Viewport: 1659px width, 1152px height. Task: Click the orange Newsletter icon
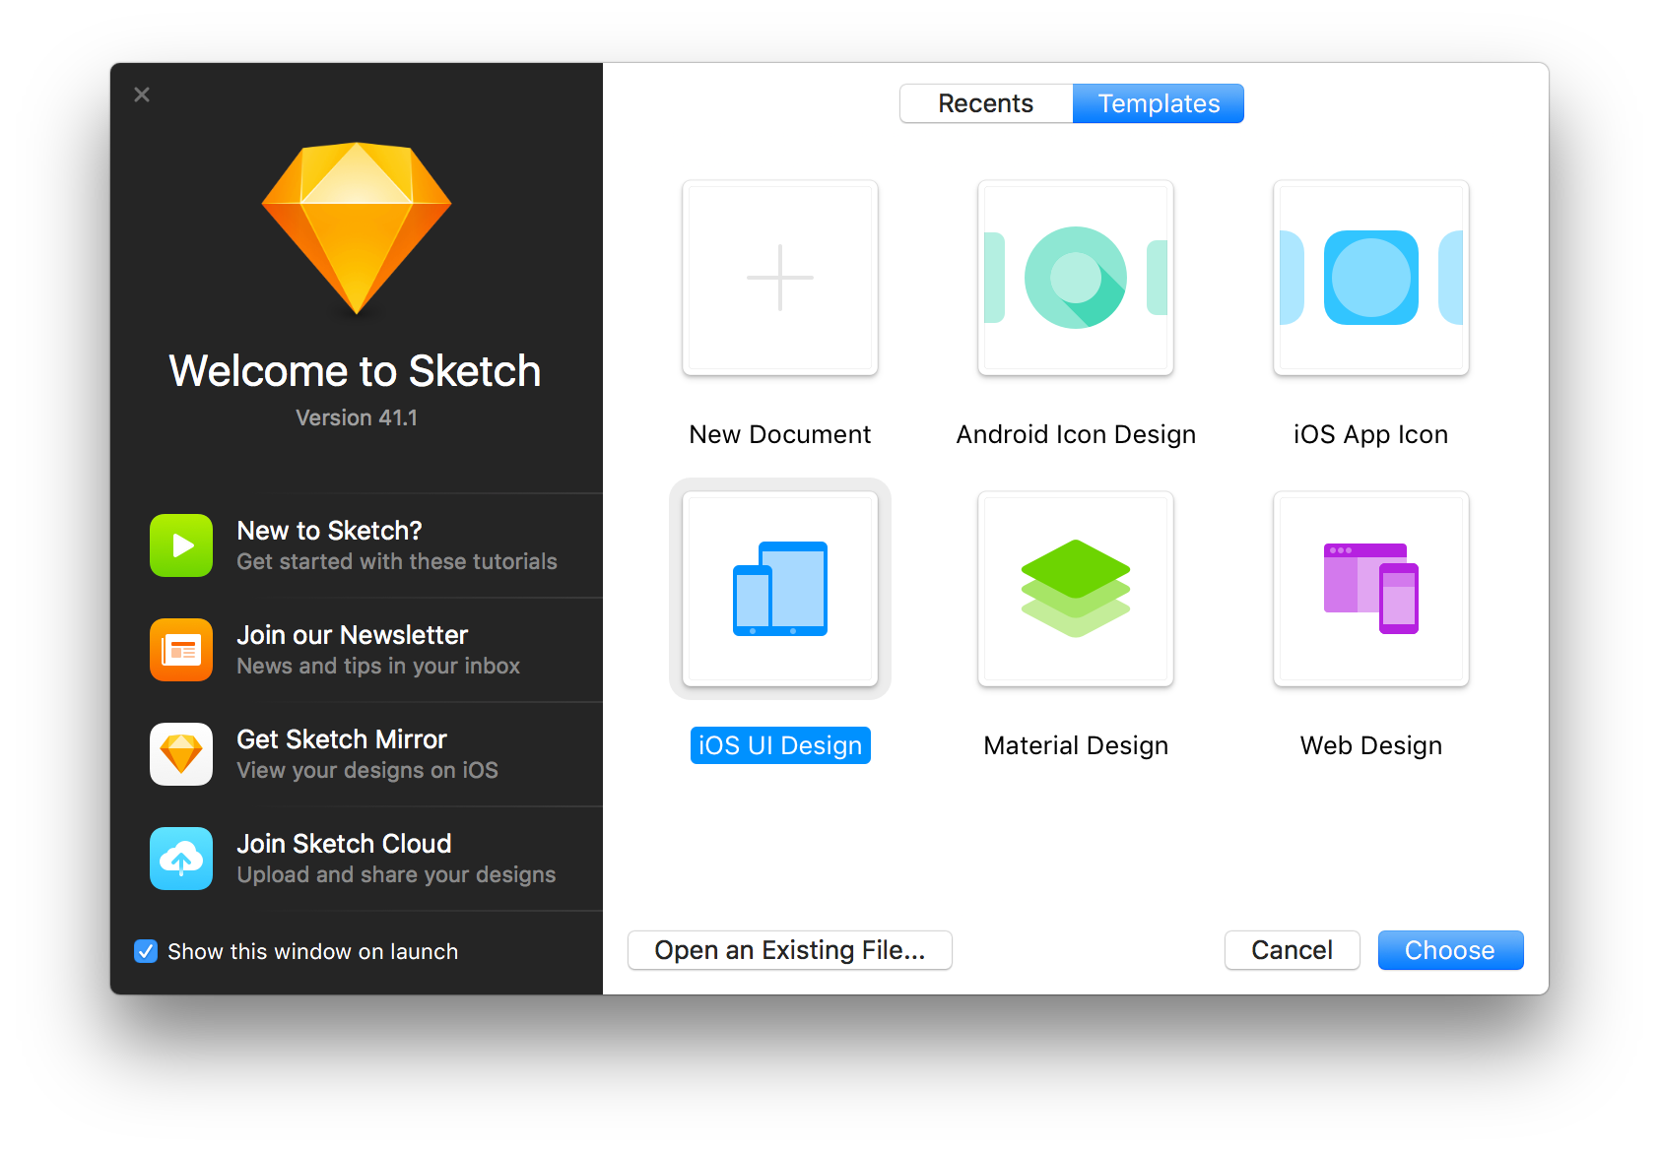click(x=181, y=650)
